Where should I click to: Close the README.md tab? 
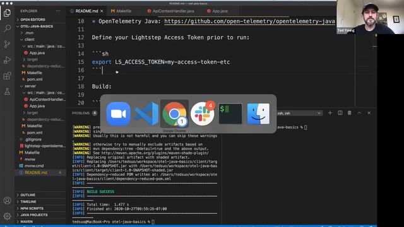(102, 11)
